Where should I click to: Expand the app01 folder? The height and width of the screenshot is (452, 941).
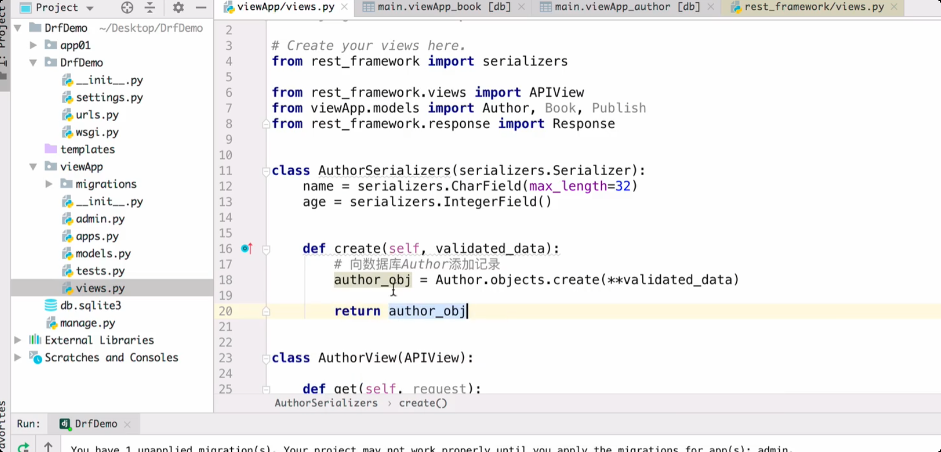33,45
